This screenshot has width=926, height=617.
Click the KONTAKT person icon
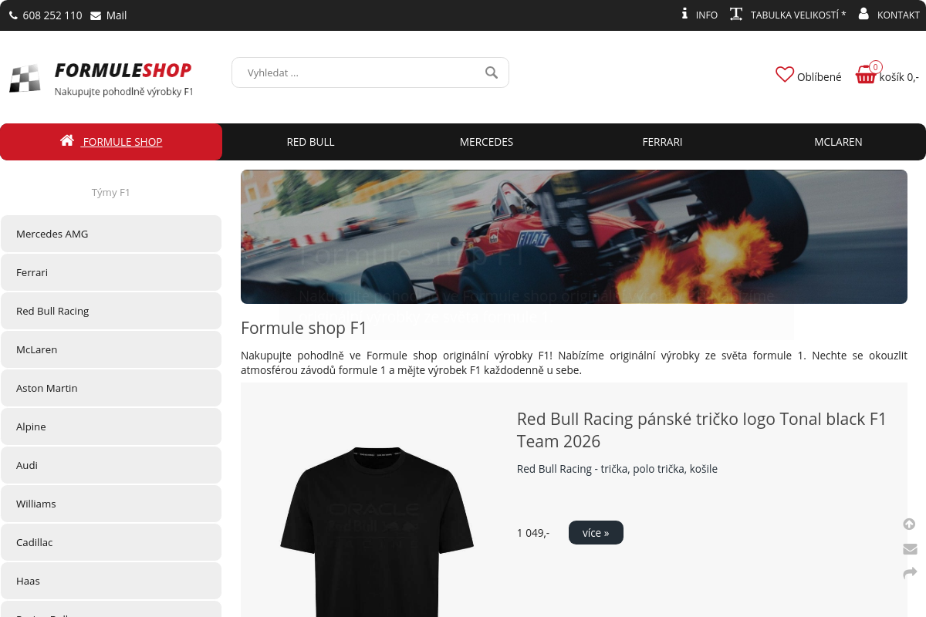[863, 14]
